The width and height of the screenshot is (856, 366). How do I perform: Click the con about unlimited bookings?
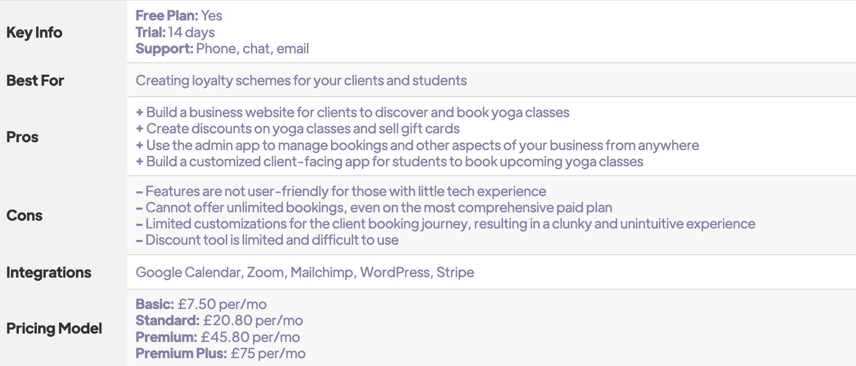374,208
